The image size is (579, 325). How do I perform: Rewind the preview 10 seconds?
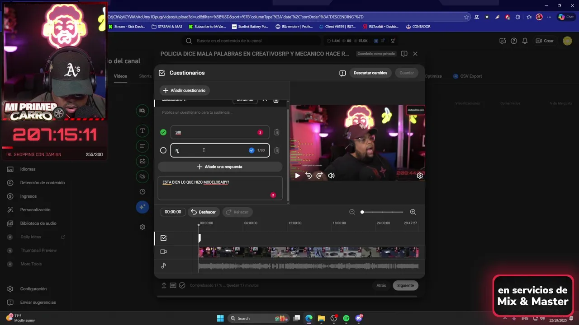point(308,176)
